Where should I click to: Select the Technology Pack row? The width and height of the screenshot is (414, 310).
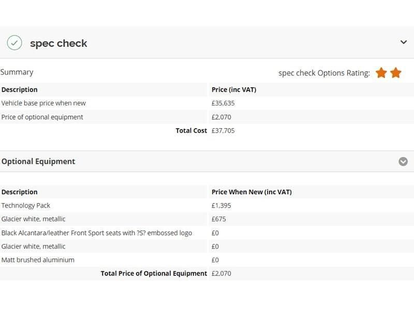pyautogui.click(x=26, y=205)
